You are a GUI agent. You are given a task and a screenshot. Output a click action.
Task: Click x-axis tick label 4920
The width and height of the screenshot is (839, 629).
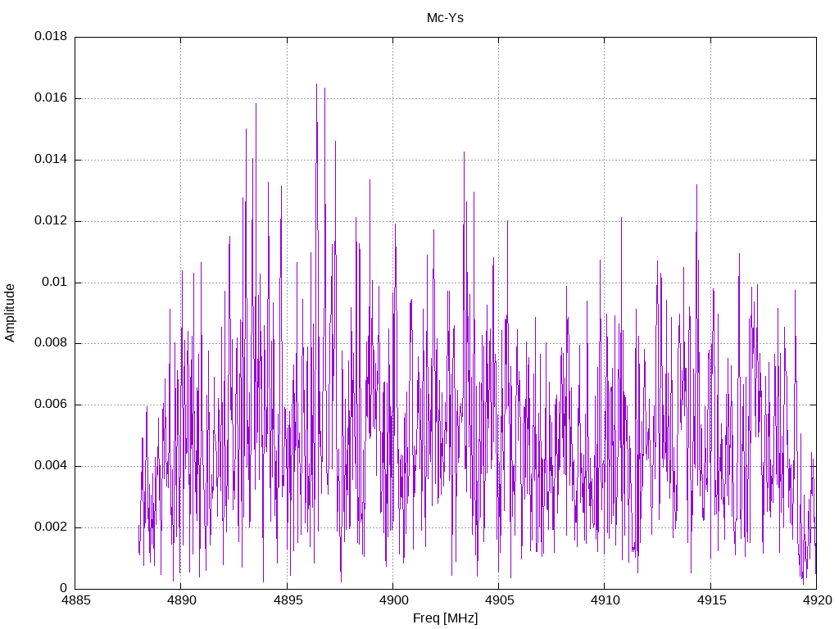[x=817, y=600]
